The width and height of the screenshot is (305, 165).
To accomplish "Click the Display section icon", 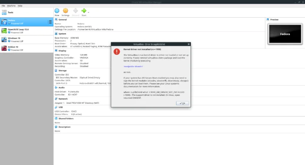I will pyautogui.click(x=56, y=50).
